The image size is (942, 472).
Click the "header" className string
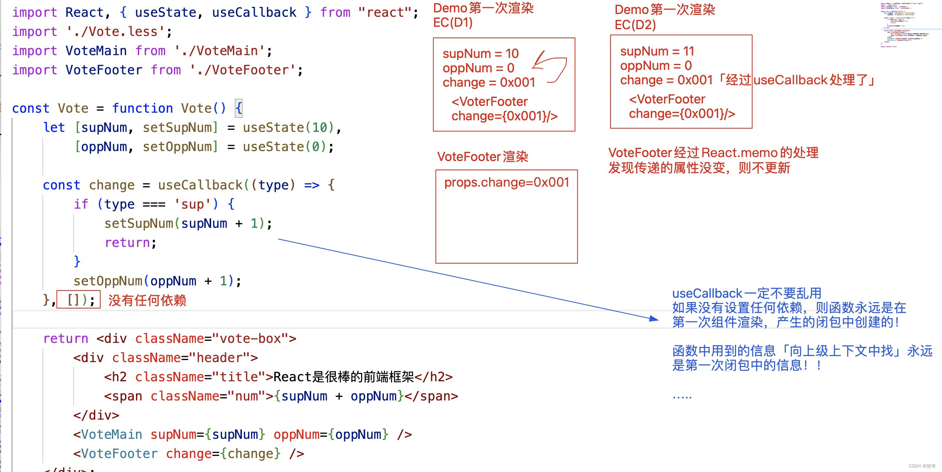(220, 358)
